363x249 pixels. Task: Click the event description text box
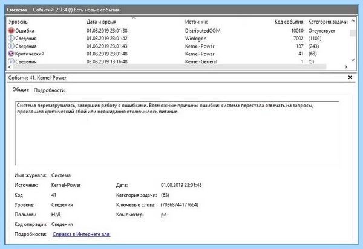[x=177, y=133]
